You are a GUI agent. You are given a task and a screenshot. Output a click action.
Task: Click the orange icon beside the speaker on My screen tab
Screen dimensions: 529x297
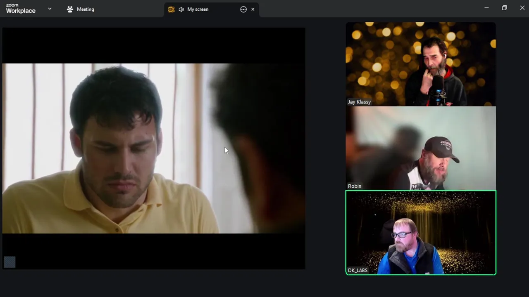point(171,9)
